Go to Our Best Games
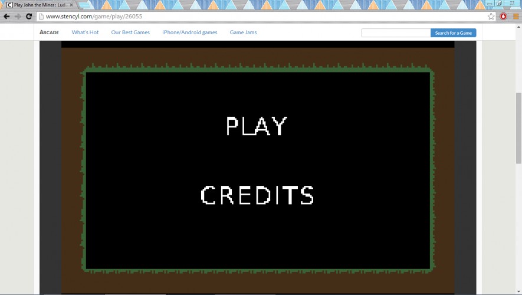The image size is (522, 295). 130,32
